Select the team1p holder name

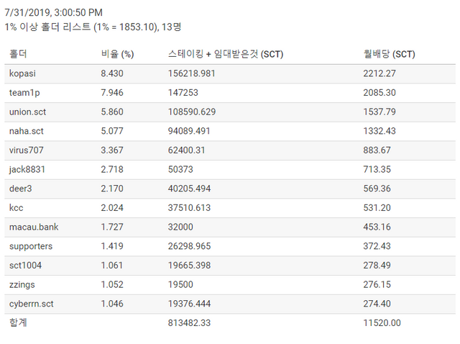25,92
